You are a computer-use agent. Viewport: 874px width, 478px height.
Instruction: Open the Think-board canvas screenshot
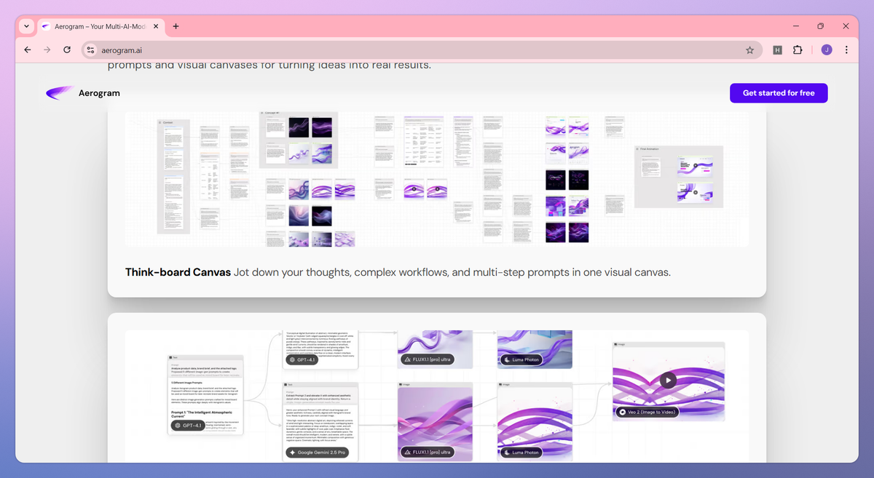pyautogui.click(x=436, y=179)
